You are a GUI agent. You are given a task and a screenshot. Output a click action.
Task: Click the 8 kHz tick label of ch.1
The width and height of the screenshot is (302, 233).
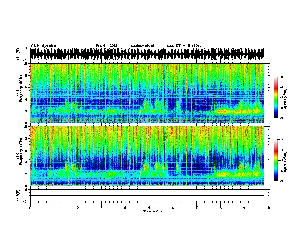[27, 75]
